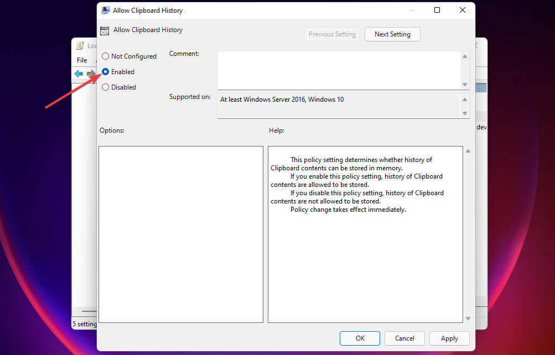Select the Not Configured option
Viewport: 555px width, 355px height.
[105, 56]
